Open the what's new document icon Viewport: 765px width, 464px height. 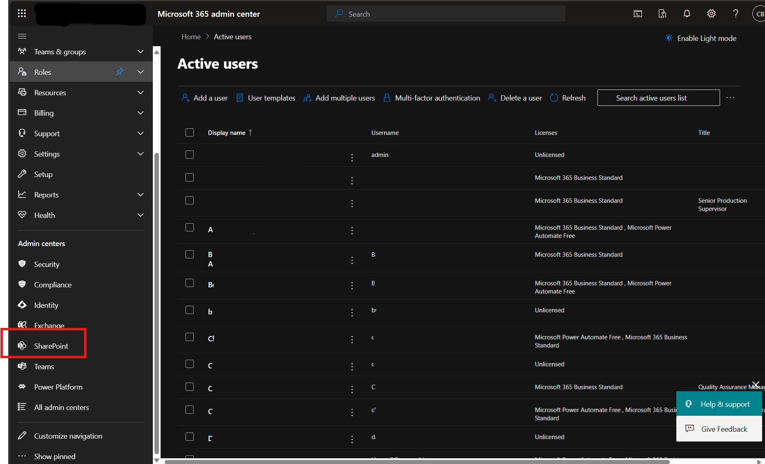pos(662,14)
